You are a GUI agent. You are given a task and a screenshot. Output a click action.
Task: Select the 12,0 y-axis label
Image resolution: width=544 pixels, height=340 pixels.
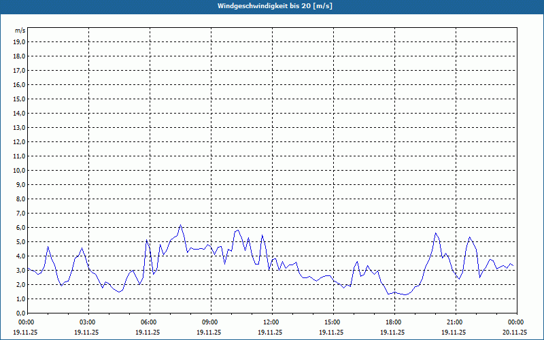[x=20, y=141]
